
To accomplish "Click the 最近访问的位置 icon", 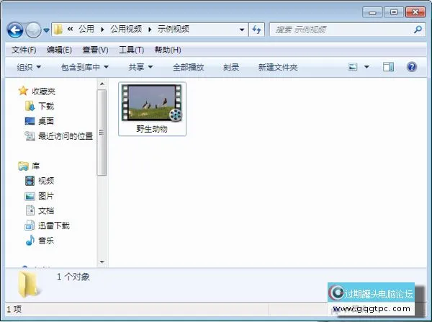I will click(x=30, y=136).
